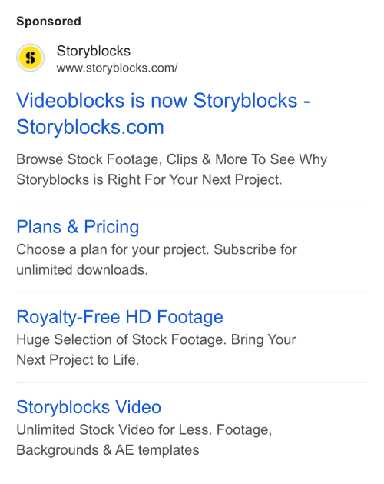The image size is (384, 484).
Task: Open the Storyblocks Video sitelink
Action: tap(89, 407)
